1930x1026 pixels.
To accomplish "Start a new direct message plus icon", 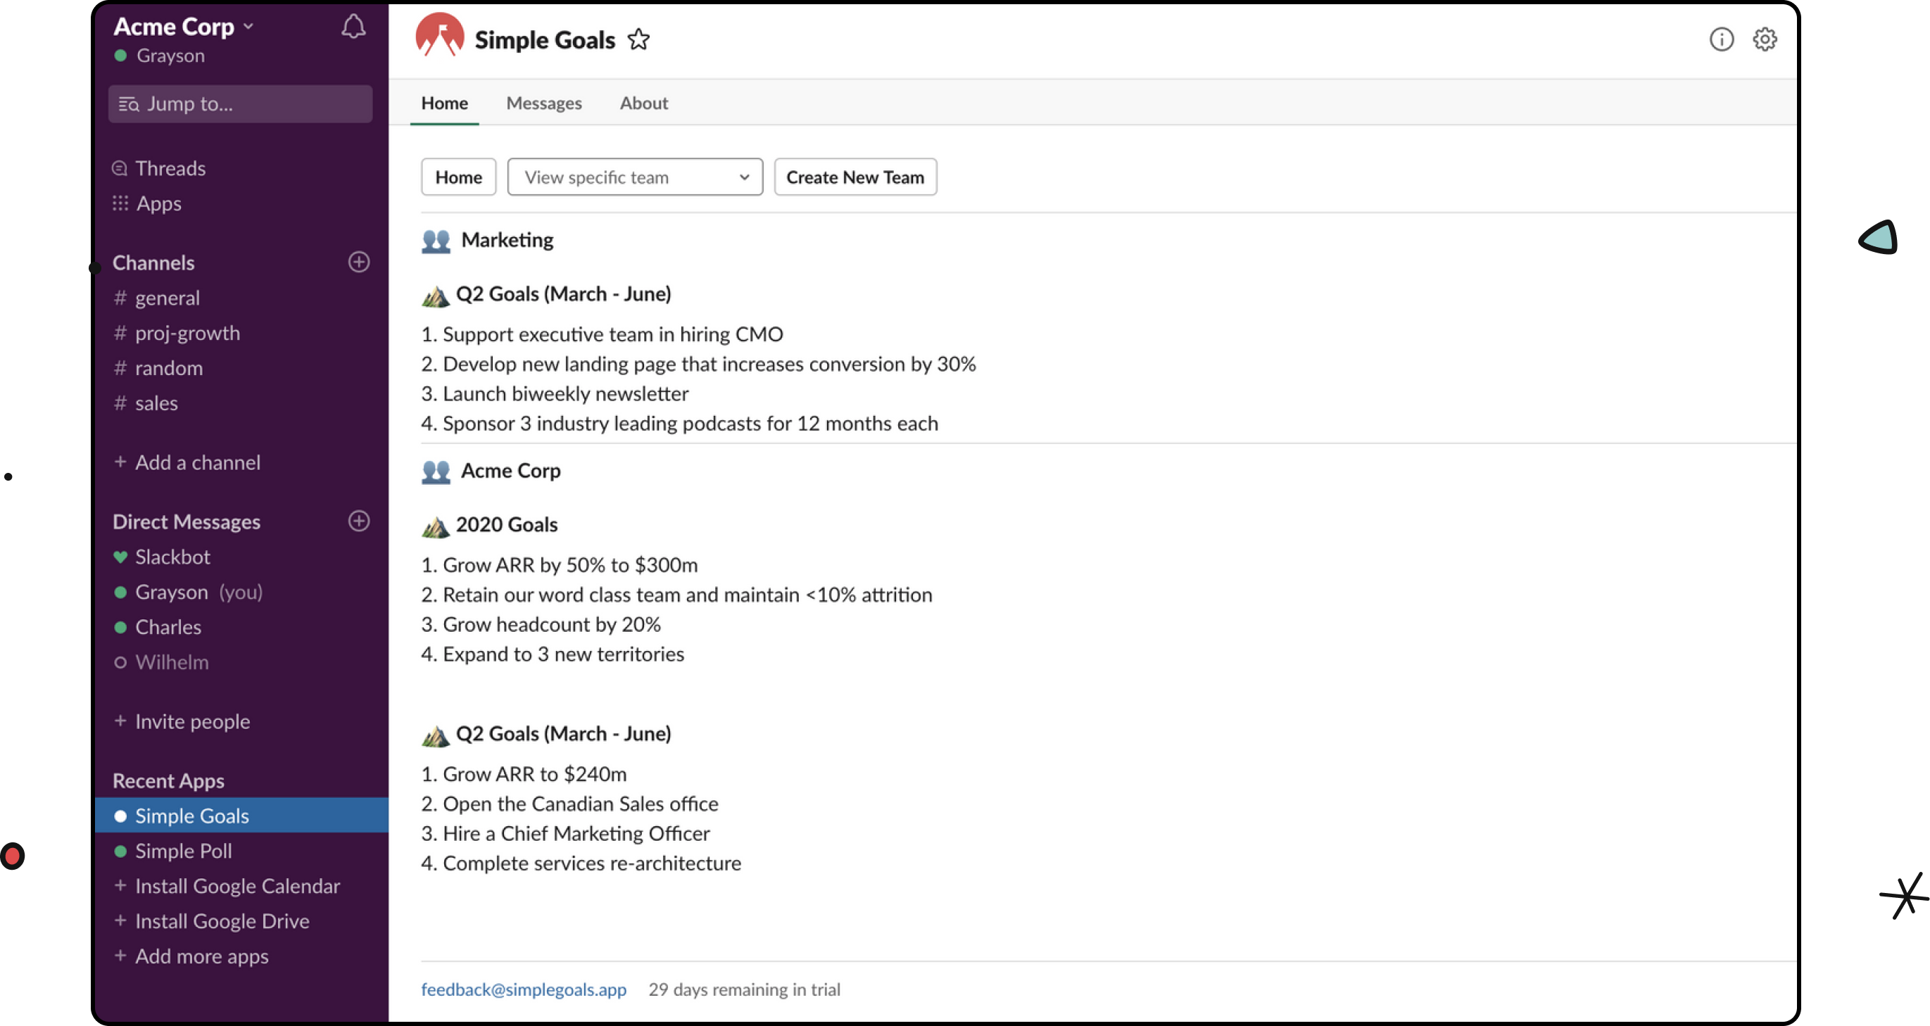I will pyautogui.click(x=359, y=521).
